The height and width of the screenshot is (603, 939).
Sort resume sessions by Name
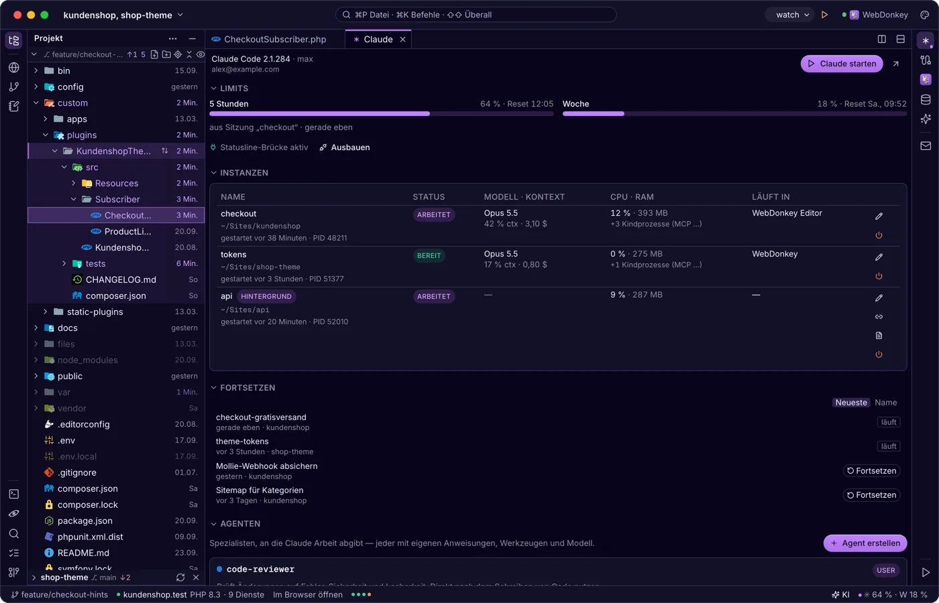[x=885, y=403]
